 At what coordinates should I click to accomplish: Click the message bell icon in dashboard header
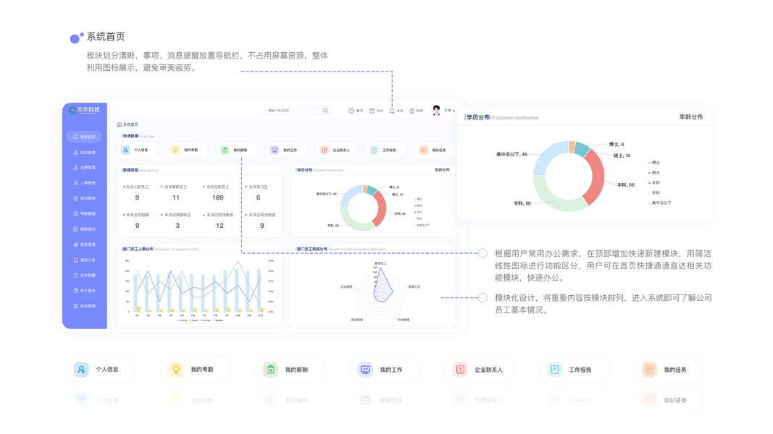[392, 111]
